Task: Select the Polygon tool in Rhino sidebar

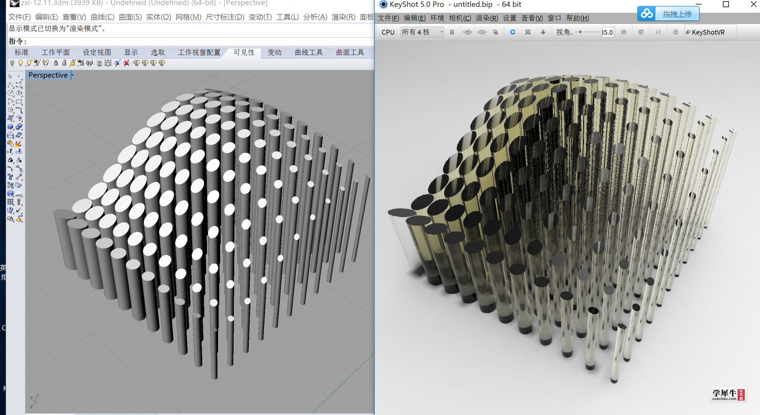Action: (11, 110)
